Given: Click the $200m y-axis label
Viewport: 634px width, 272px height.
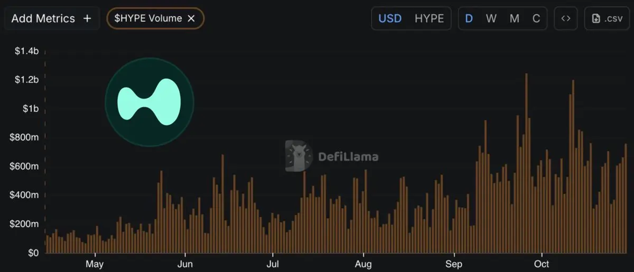Looking at the screenshot, I should click(24, 224).
